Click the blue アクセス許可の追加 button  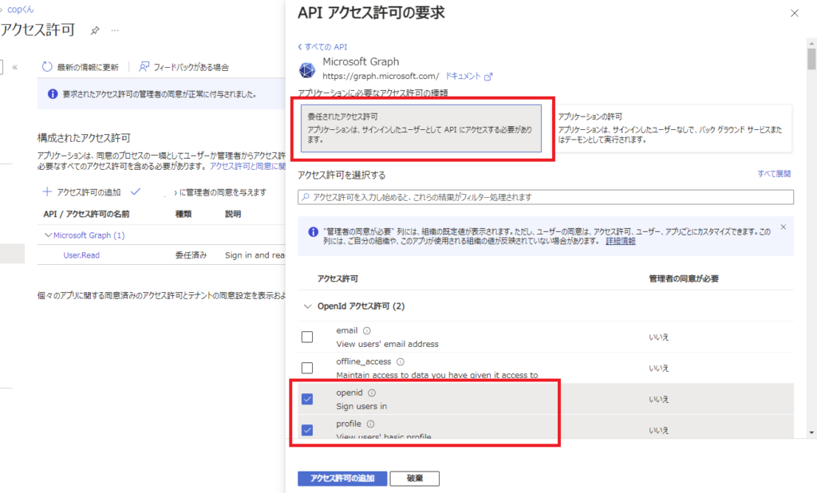(x=342, y=479)
